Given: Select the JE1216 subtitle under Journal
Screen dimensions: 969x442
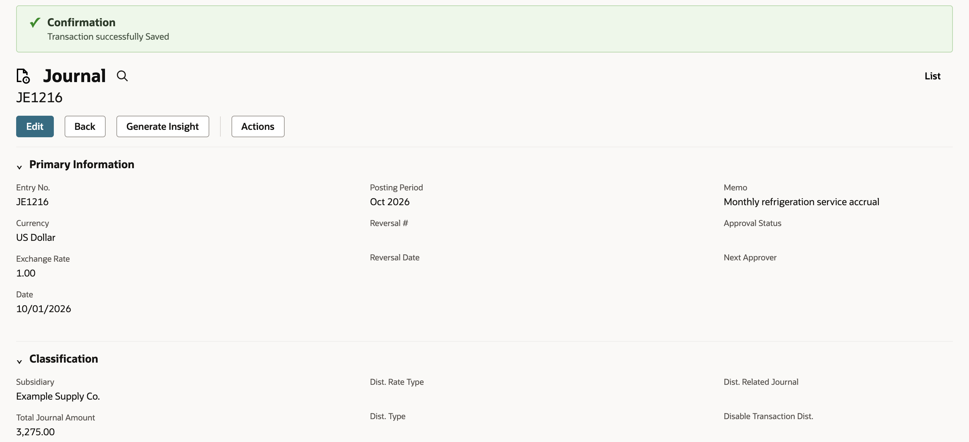Looking at the screenshot, I should point(39,98).
